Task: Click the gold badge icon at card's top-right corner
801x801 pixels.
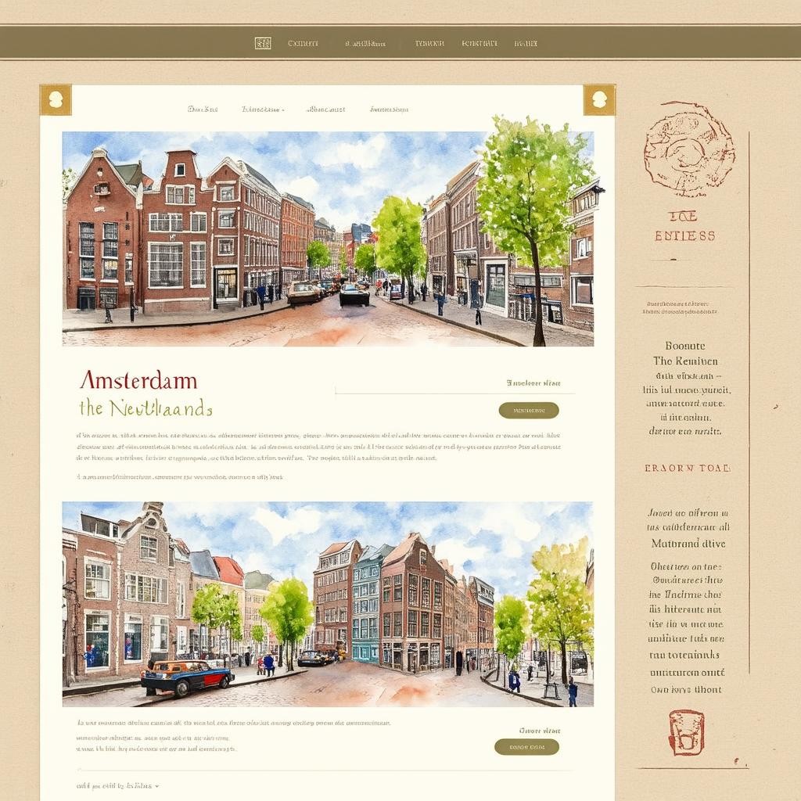Action: tap(599, 99)
